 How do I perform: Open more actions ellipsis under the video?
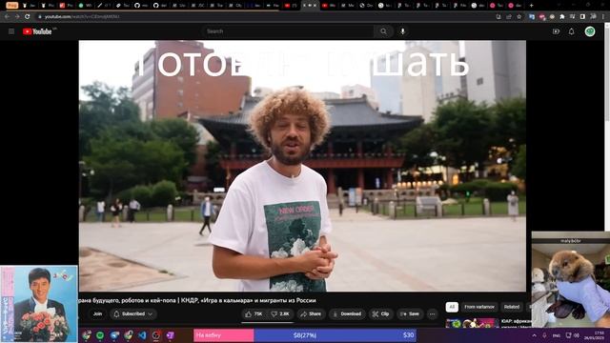tap(432, 313)
